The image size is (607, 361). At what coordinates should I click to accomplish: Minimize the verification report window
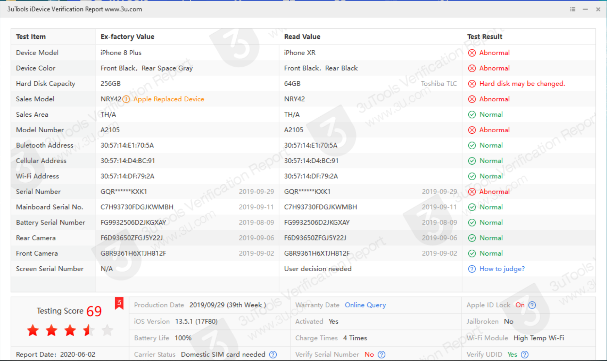click(585, 9)
